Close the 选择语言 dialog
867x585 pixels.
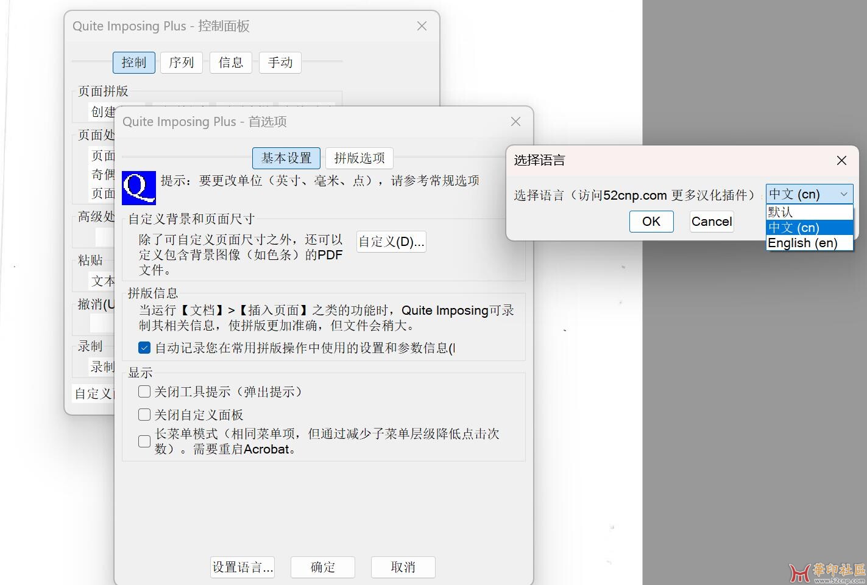click(x=841, y=160)
